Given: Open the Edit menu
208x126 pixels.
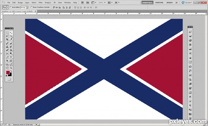Looking at the screenshot, I should coord(14,2).
